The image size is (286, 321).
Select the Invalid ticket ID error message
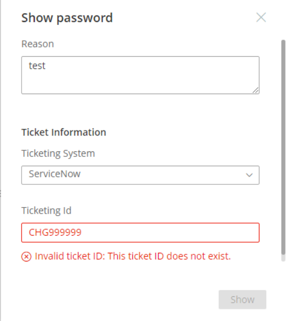coord(133,256)
